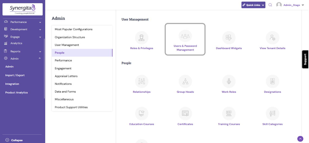Expand the Reports sidebar chevron
Viewport: 309px width, 143px height.
pos(40,52)
